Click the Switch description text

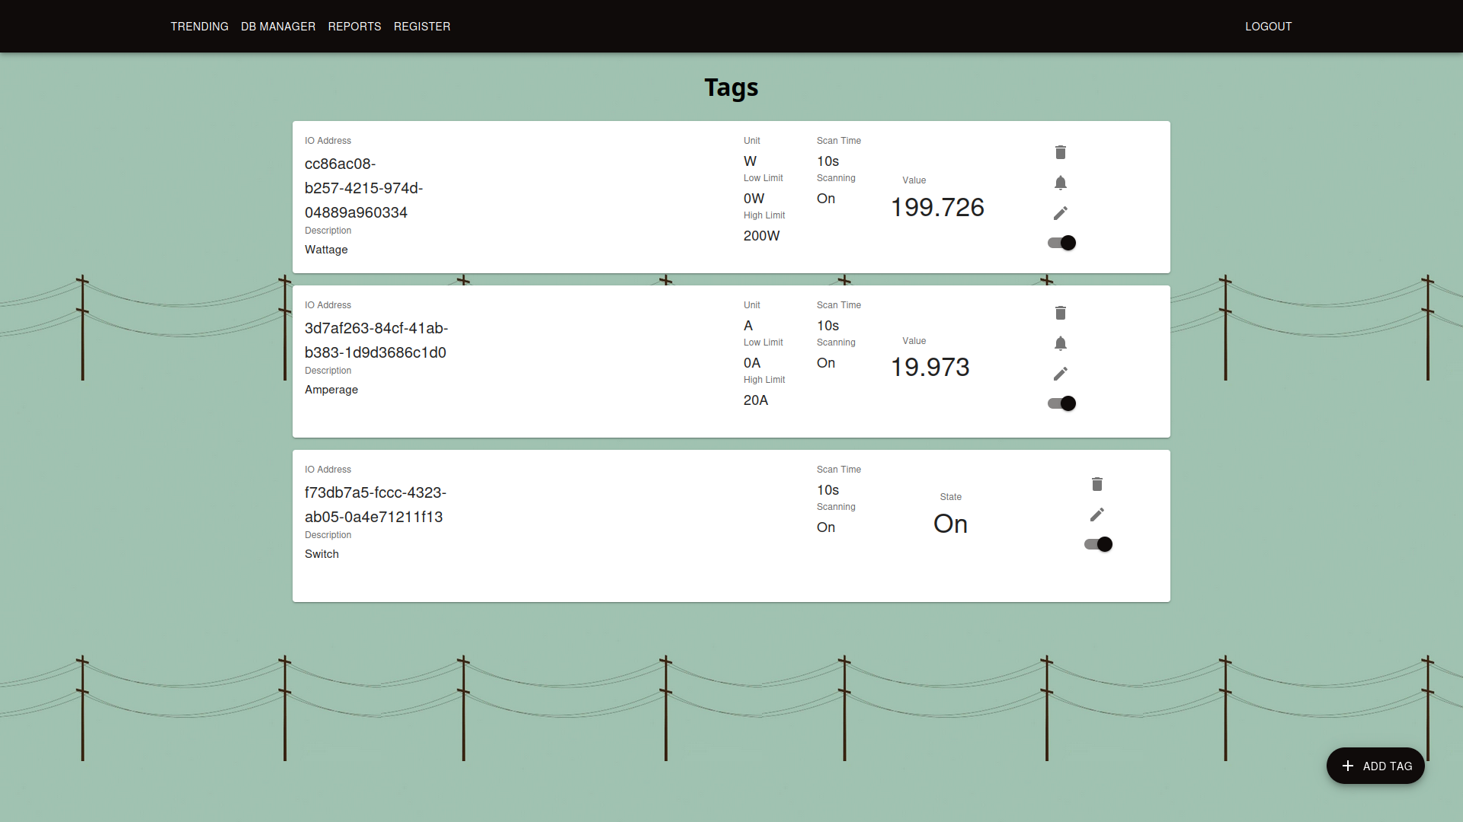(x=322, y=554)
